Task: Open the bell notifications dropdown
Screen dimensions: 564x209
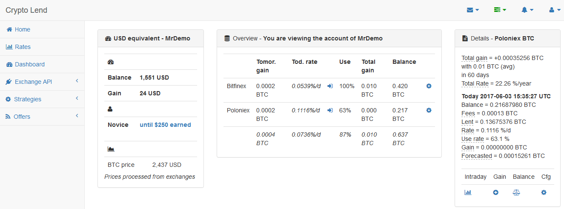Action: pos(527,10)
